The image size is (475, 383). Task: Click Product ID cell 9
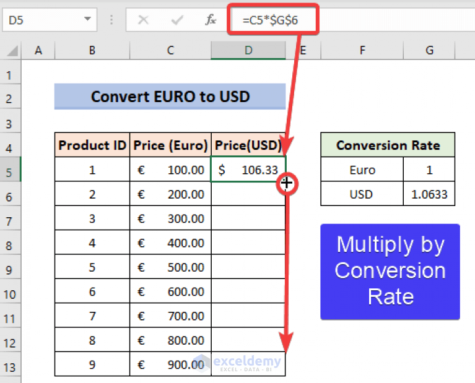pyautogui.click(x=92, y=364)
